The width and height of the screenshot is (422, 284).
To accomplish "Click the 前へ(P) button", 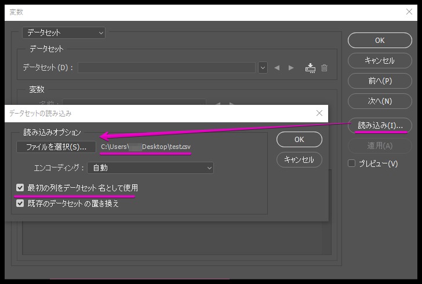I will pos(380,81).
